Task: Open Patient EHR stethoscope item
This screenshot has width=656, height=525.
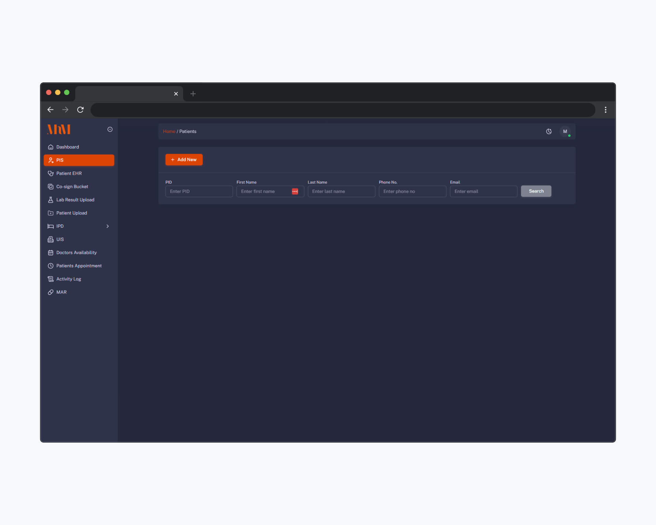Action: tap(69, 173)
